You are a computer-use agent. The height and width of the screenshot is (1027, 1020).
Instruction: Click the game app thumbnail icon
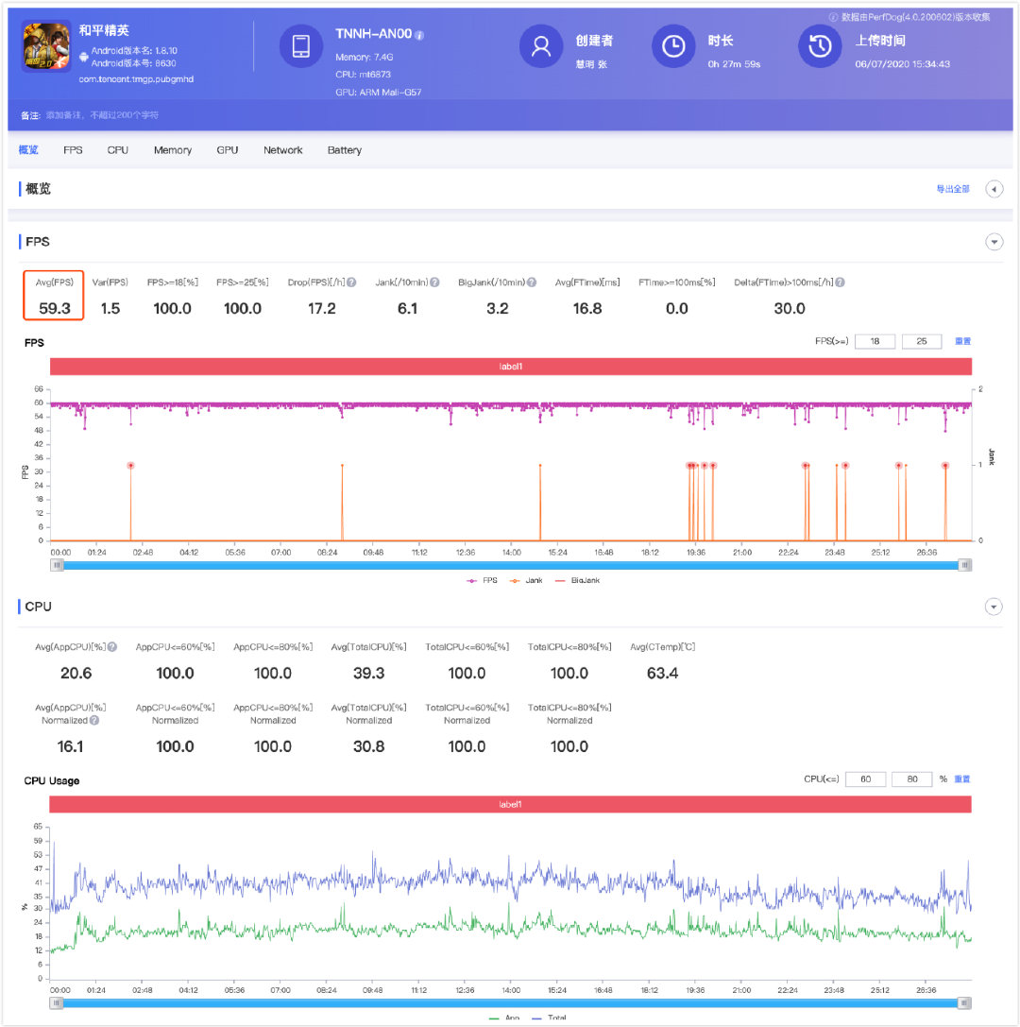[46, 45]
